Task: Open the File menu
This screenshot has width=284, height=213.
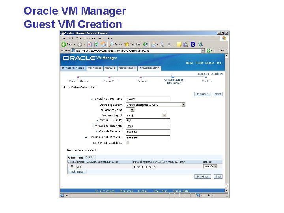Action: pos(64,38)
